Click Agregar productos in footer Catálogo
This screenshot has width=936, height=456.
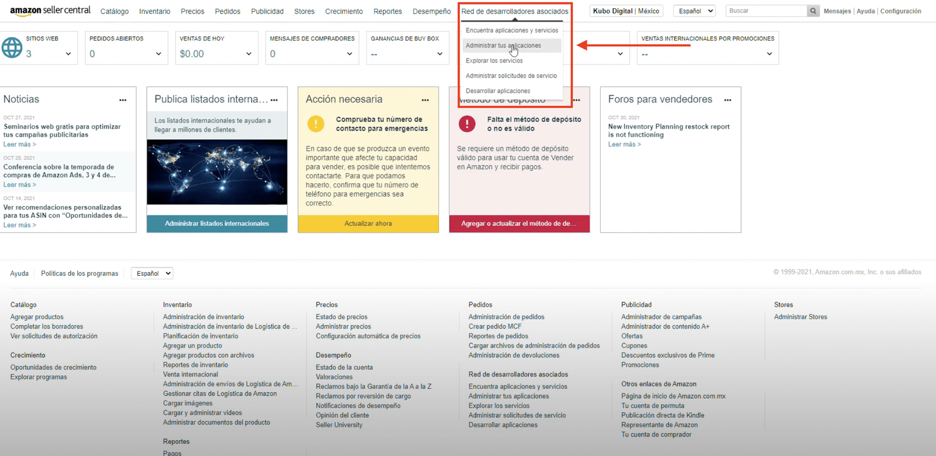pos(37,317)
